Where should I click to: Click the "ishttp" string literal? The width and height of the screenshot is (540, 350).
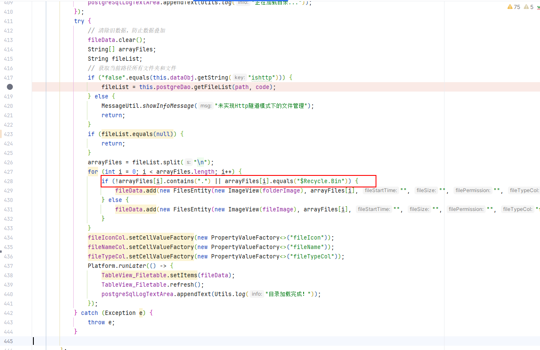pyautogui.click(x=262, y=77)
